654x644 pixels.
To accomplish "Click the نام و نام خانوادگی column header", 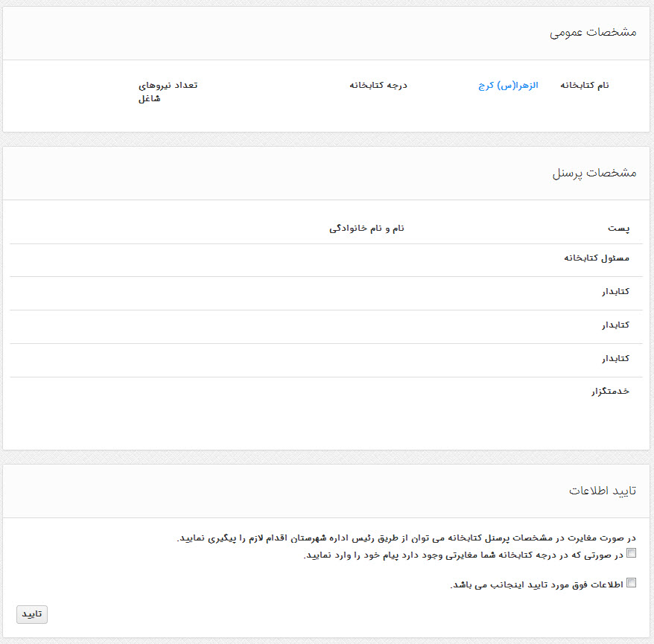I will click(x=366, y=228).
